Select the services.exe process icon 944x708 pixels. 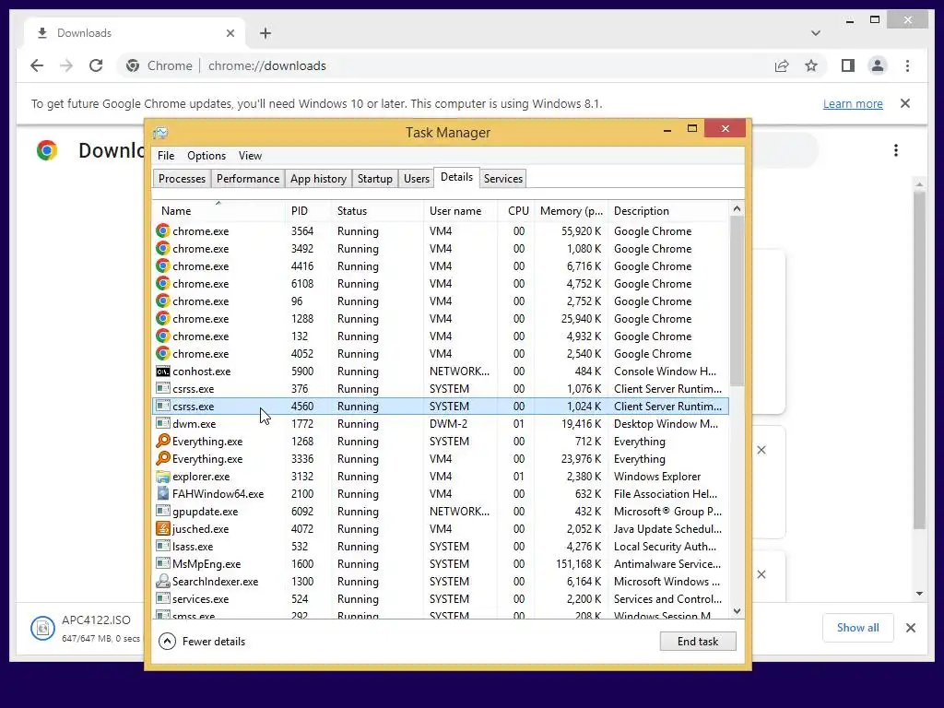coord(162,598)
